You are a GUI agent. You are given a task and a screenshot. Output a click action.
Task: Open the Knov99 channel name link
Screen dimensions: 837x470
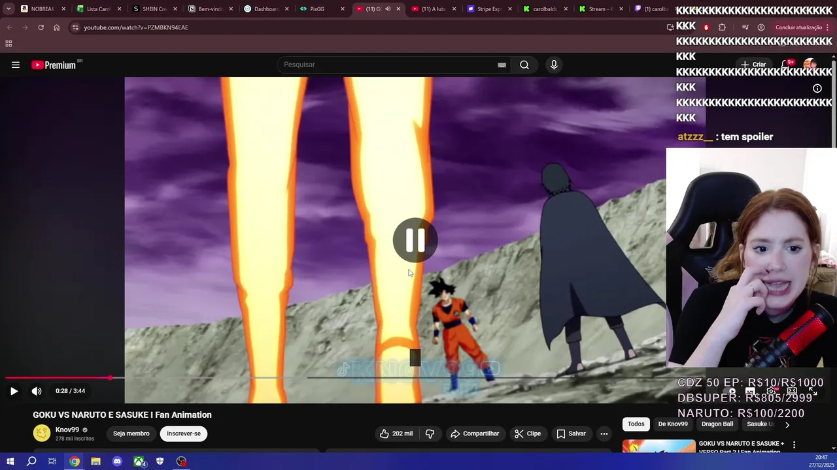67,430
